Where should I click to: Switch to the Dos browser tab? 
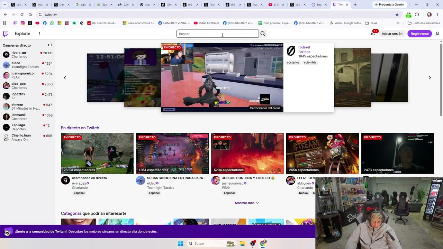pyautogui.click(x=61, y=4)
